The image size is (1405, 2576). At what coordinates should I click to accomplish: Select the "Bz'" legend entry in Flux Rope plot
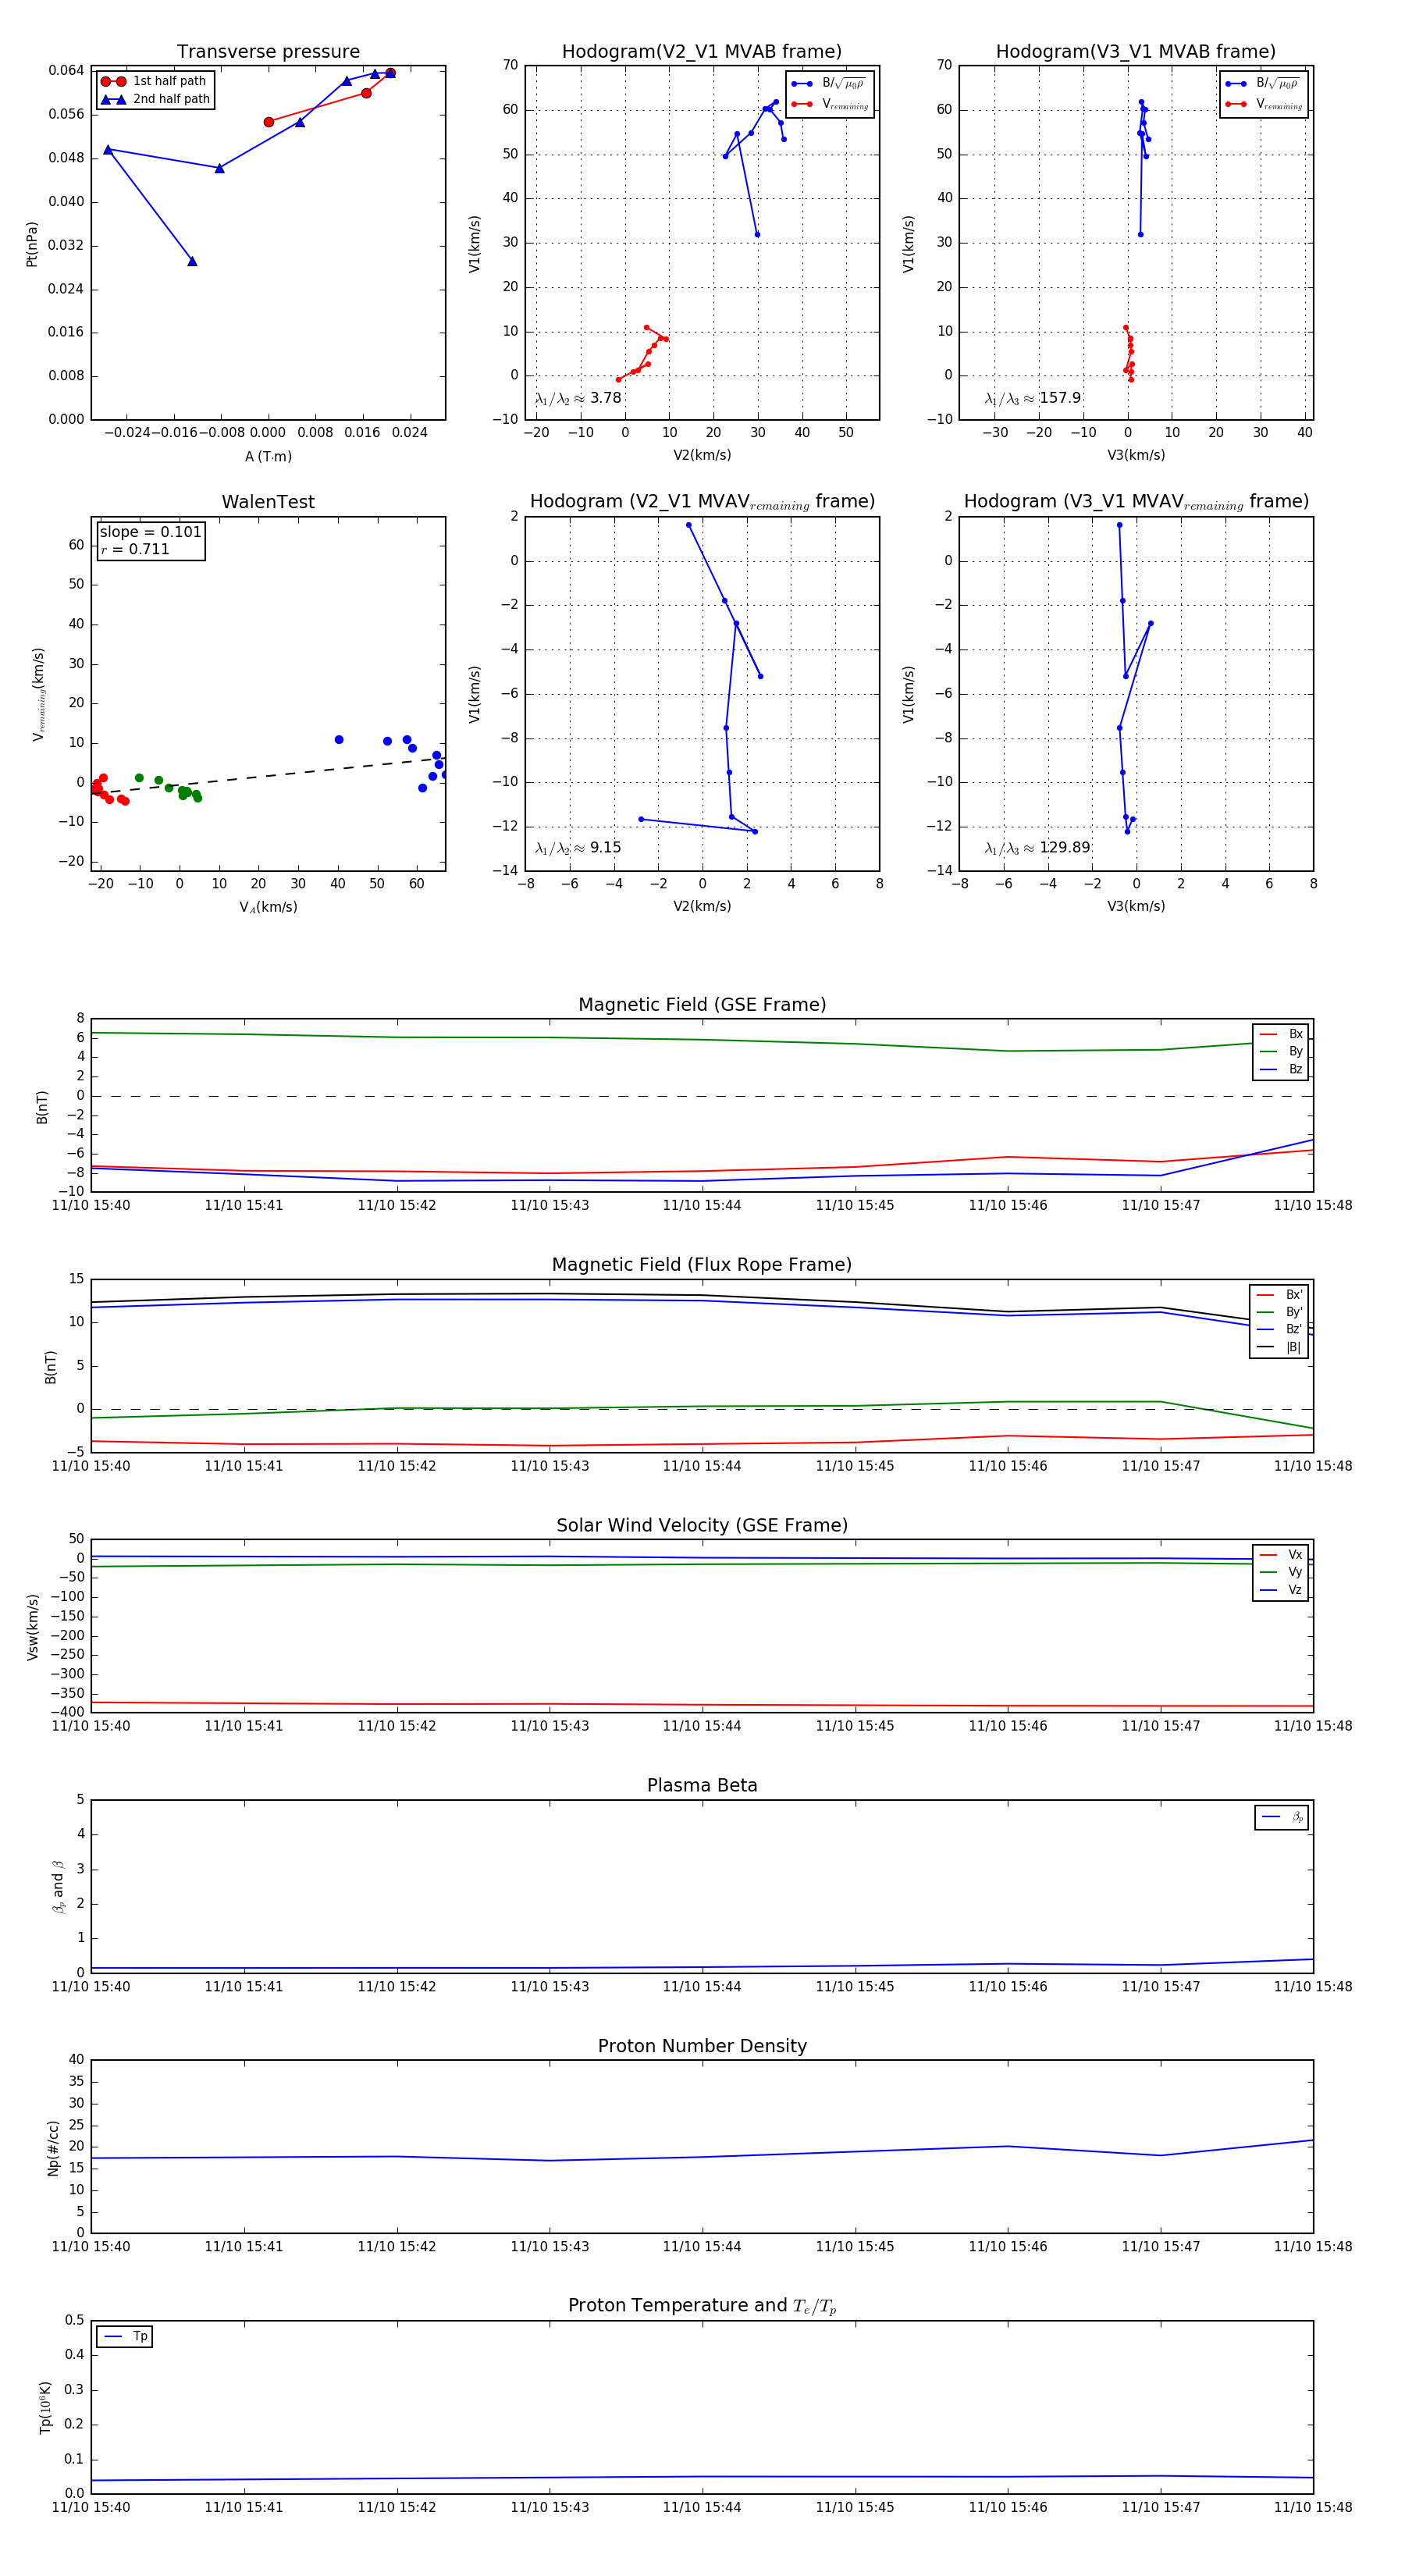[1280, 1329]
